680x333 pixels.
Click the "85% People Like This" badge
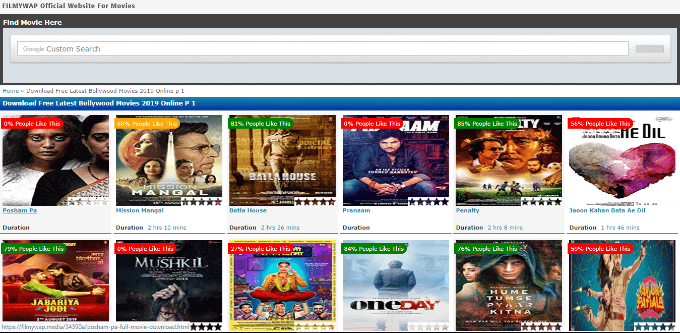487,124
